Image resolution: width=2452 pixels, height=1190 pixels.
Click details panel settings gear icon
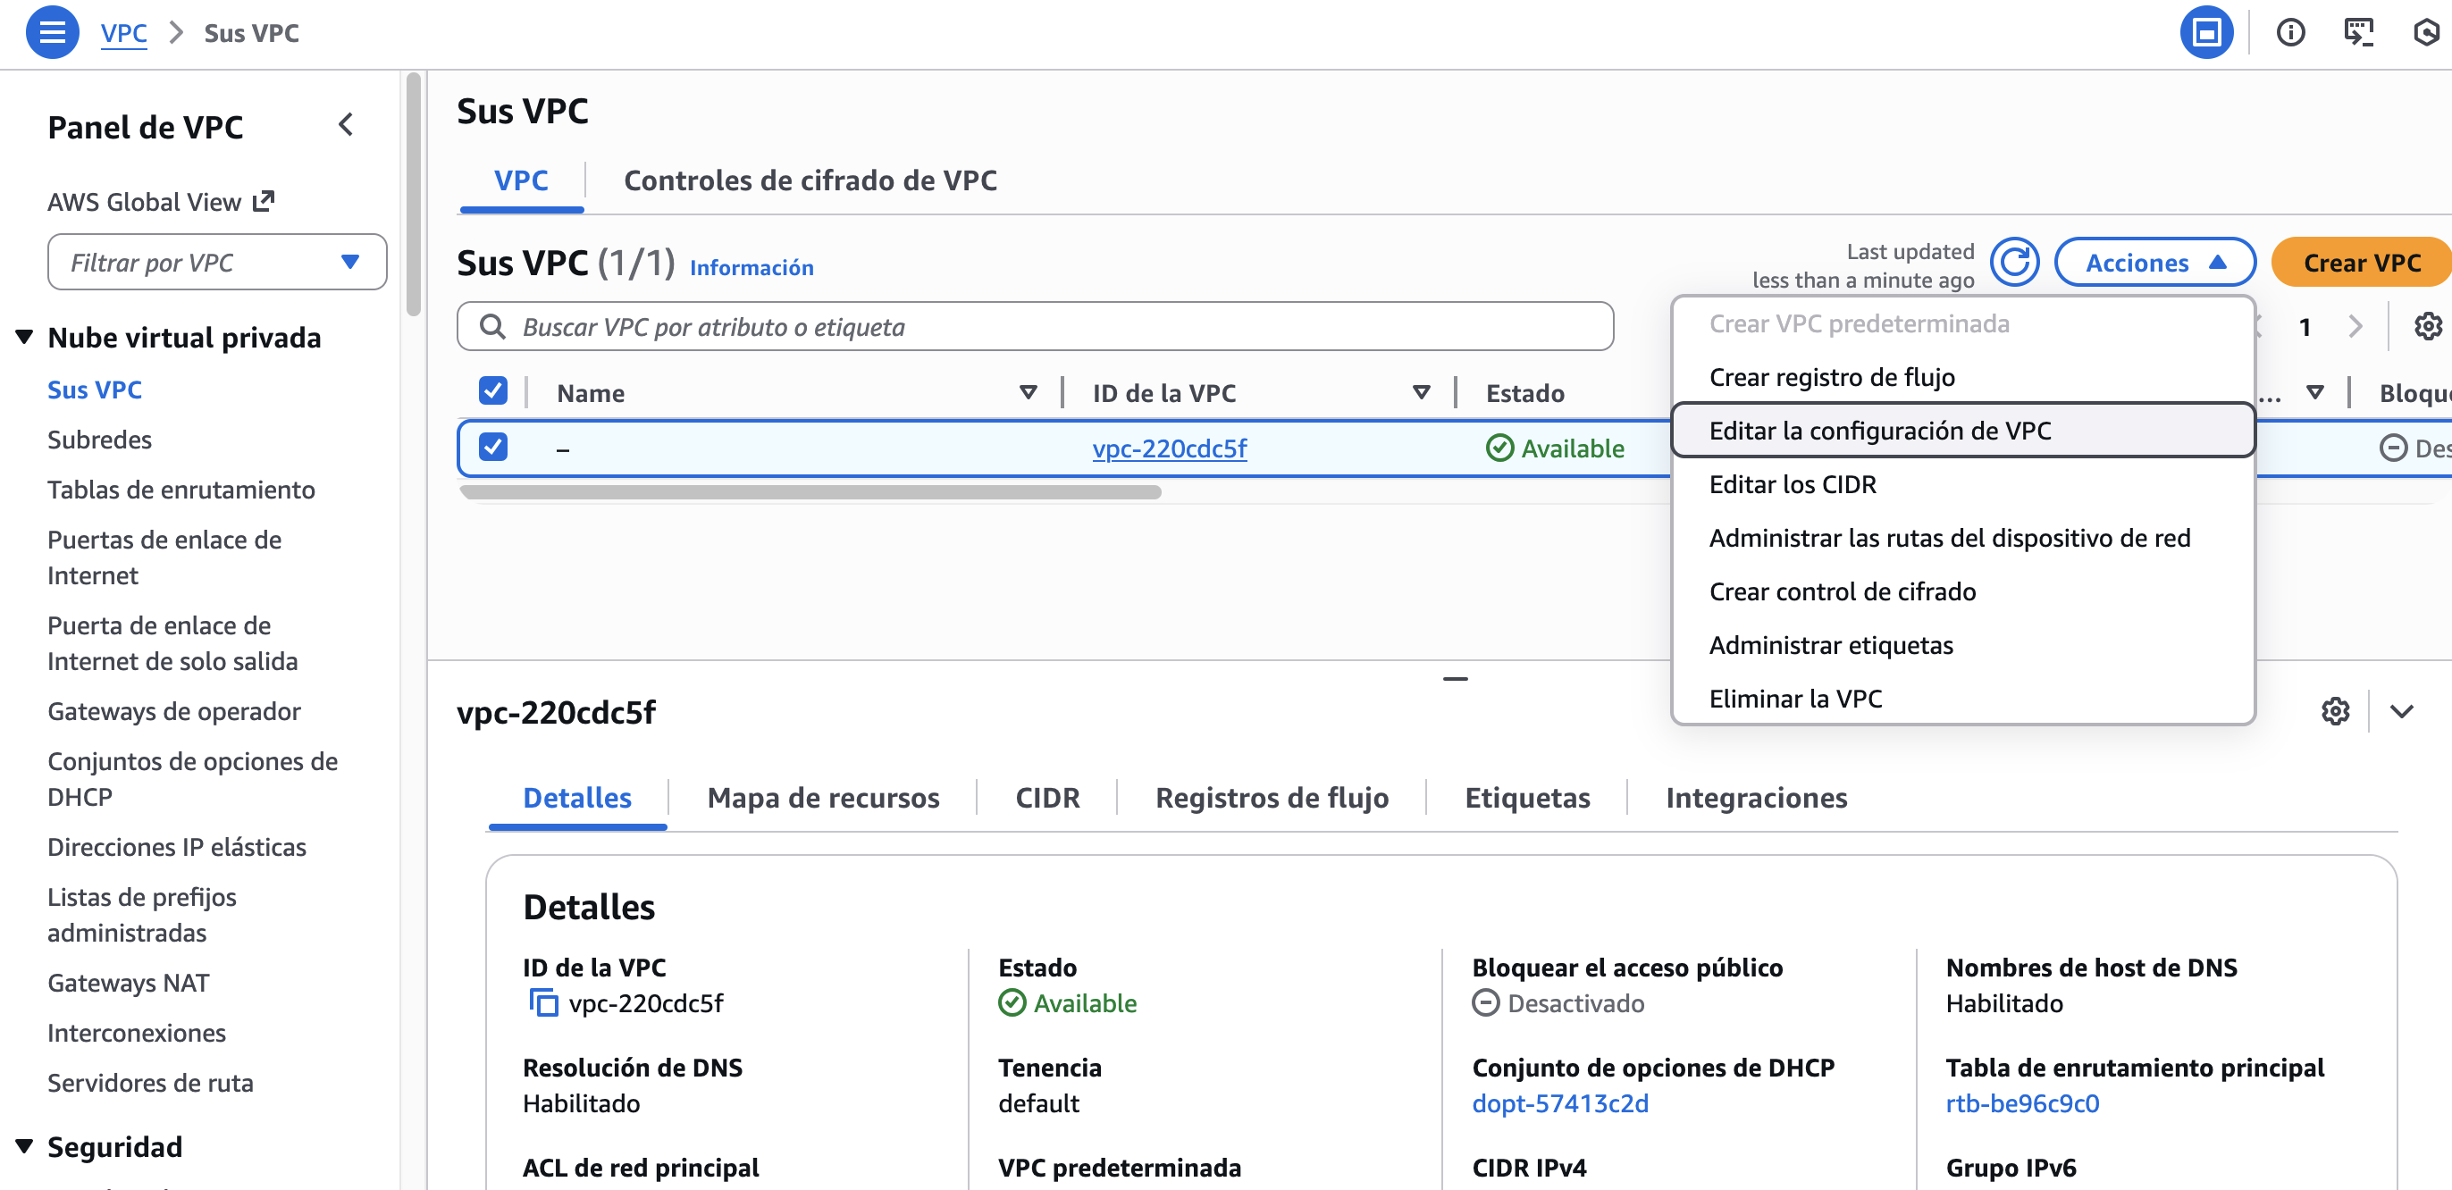pyautogui.click(x=2335, y=711)
